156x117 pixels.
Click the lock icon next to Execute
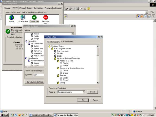tap(58, 75)
